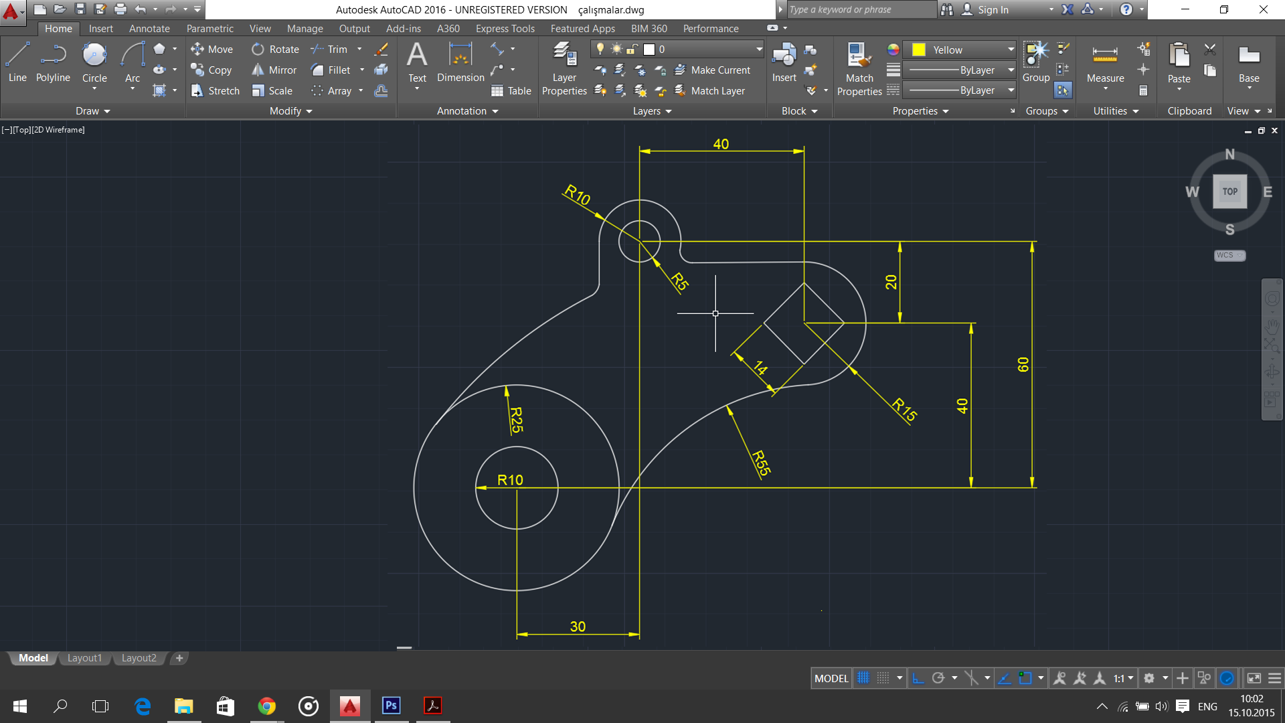This screenshot has height=723, width=1285.
Task: Open the Layer Properties manager
Action: click(563, 69)
